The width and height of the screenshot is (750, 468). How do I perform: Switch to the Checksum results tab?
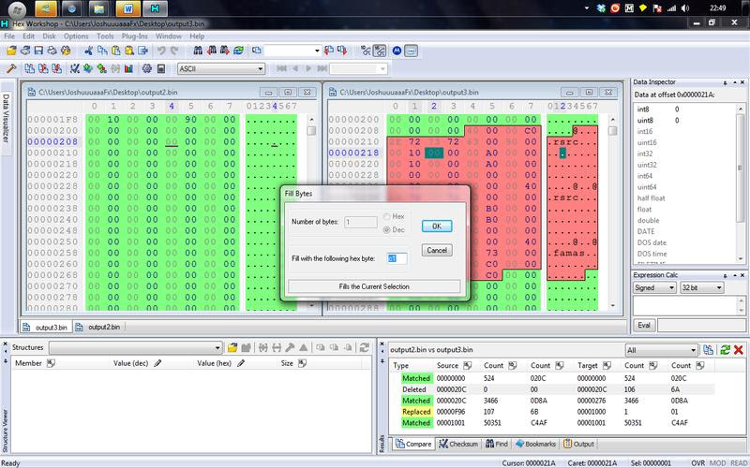tap(458, 444)
